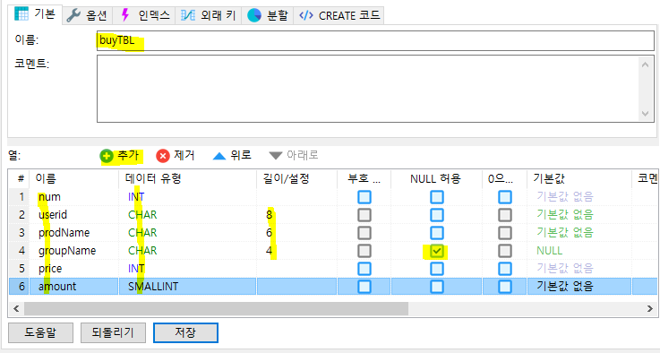
Task: Click the gray 아래로 down arrow icon
Action: (275, 156)
